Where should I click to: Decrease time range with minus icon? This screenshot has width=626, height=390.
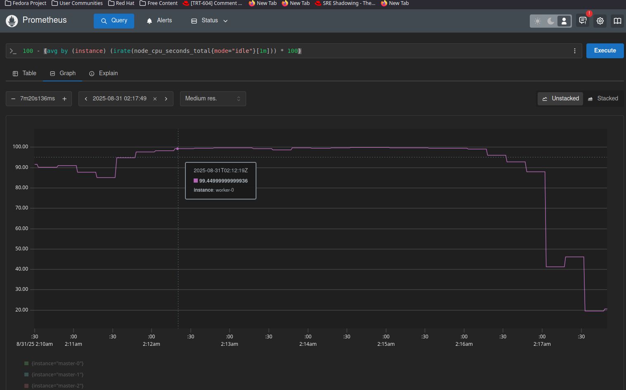click(13, 99)
